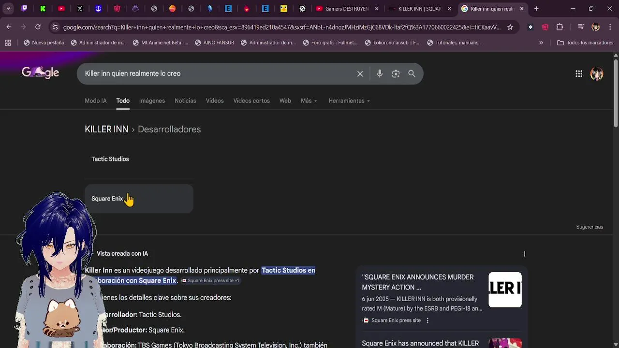
Task: Close the KILLER INN | SQUARE tab
Action: [x=449, y=9]
